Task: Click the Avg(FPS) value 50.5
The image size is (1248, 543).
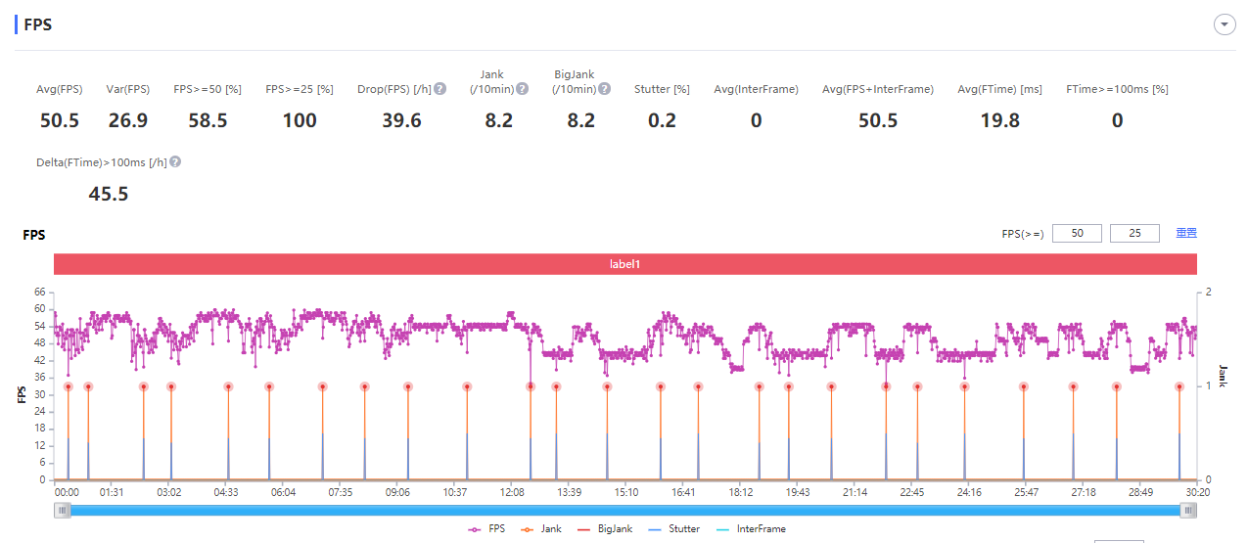Action: coord(60,120)
